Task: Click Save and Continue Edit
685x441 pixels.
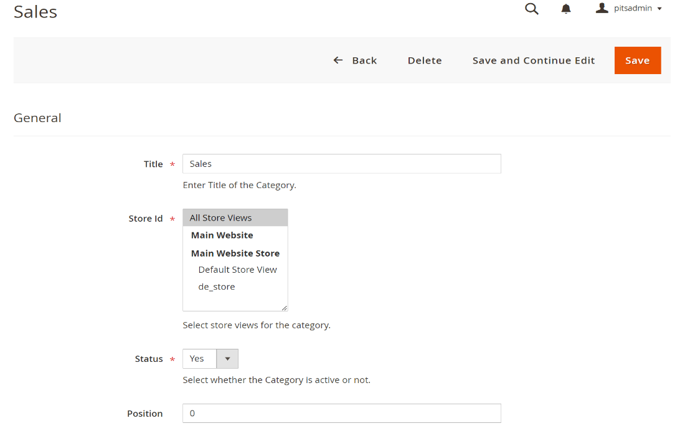Action: click(x=534, y=60)
